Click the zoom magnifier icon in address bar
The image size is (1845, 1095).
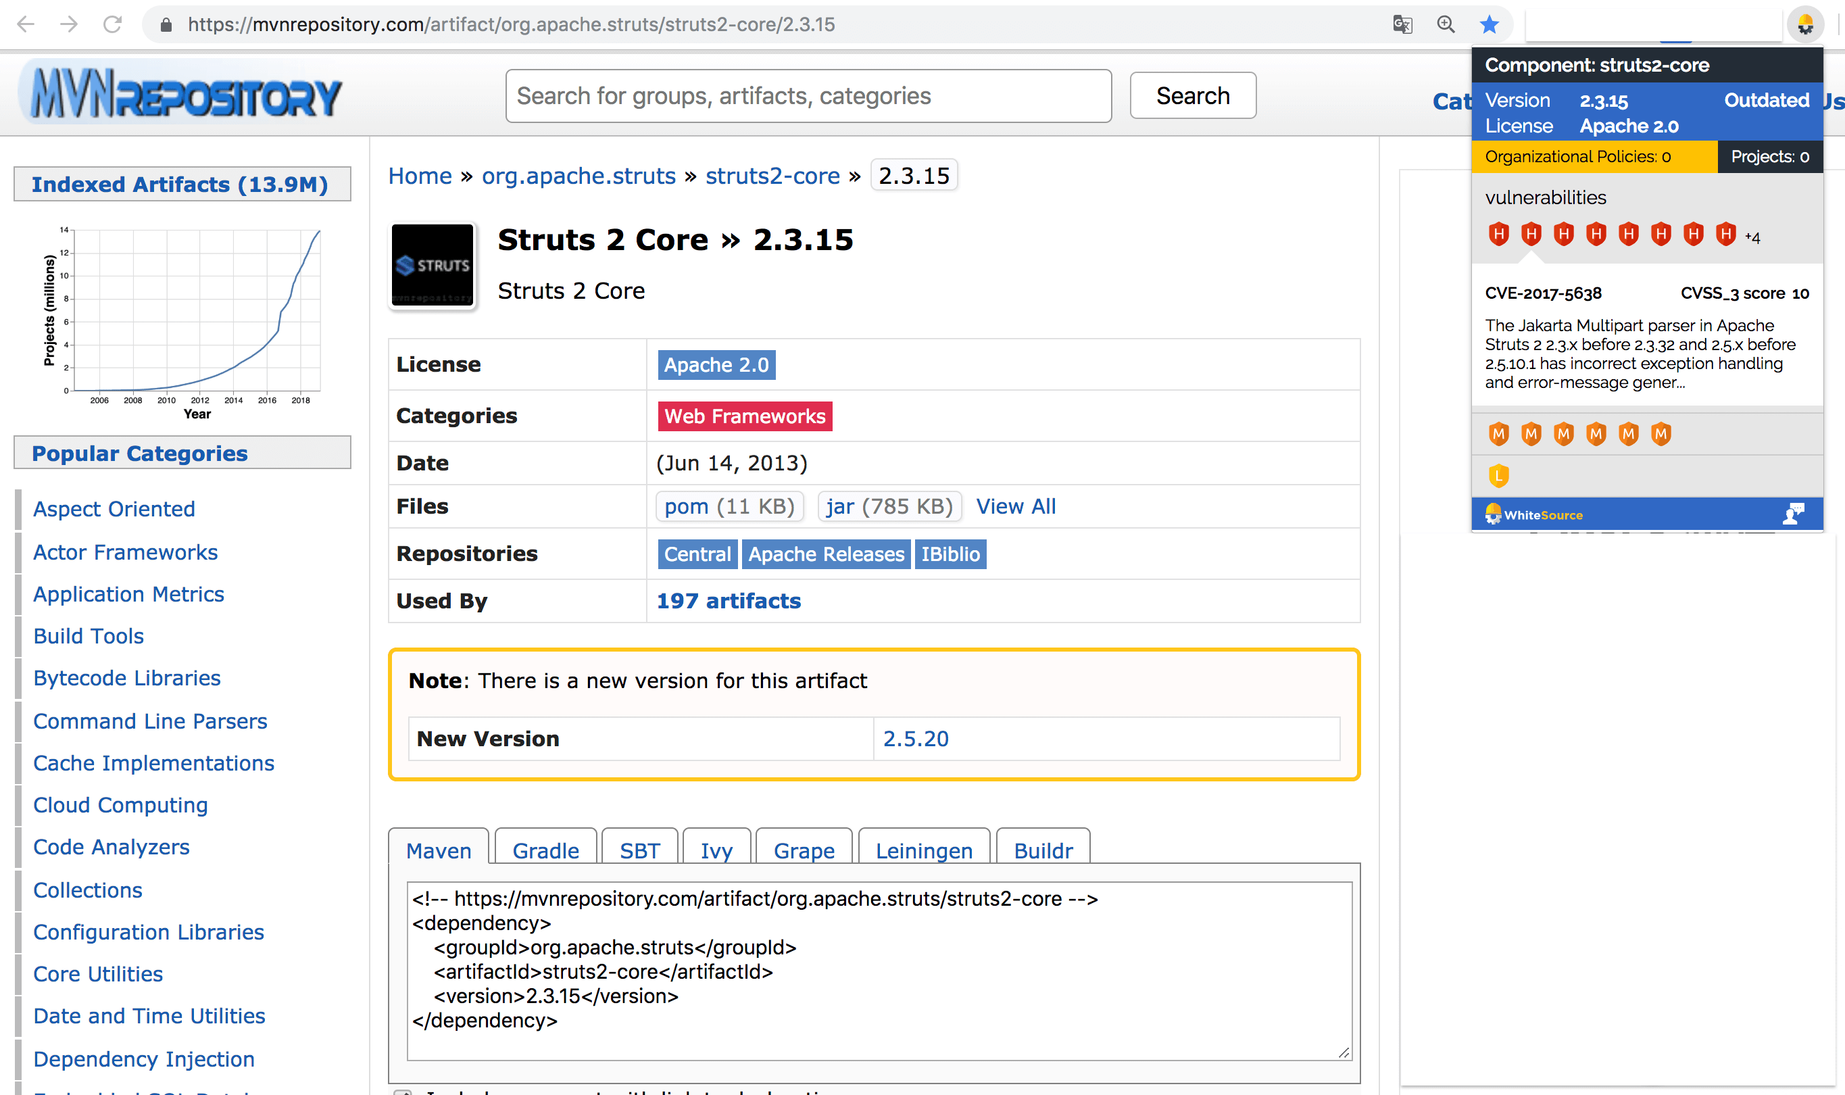tap(1446, 24)
